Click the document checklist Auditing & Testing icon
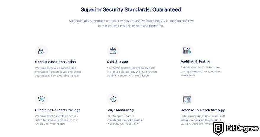 pyautogui.click(x=187, y=50)
